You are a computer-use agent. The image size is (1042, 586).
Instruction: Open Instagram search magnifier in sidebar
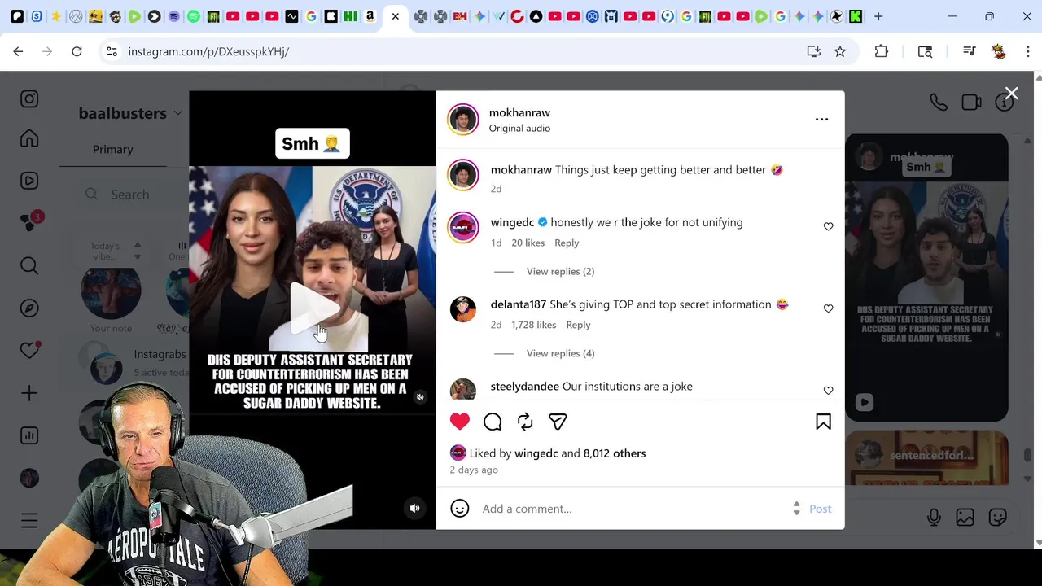click(29, 265)
